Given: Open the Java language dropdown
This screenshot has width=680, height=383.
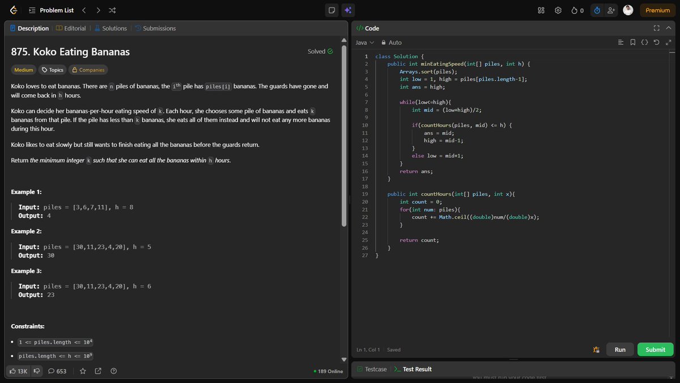Looking at the screenshot, I should coord(363,42).
